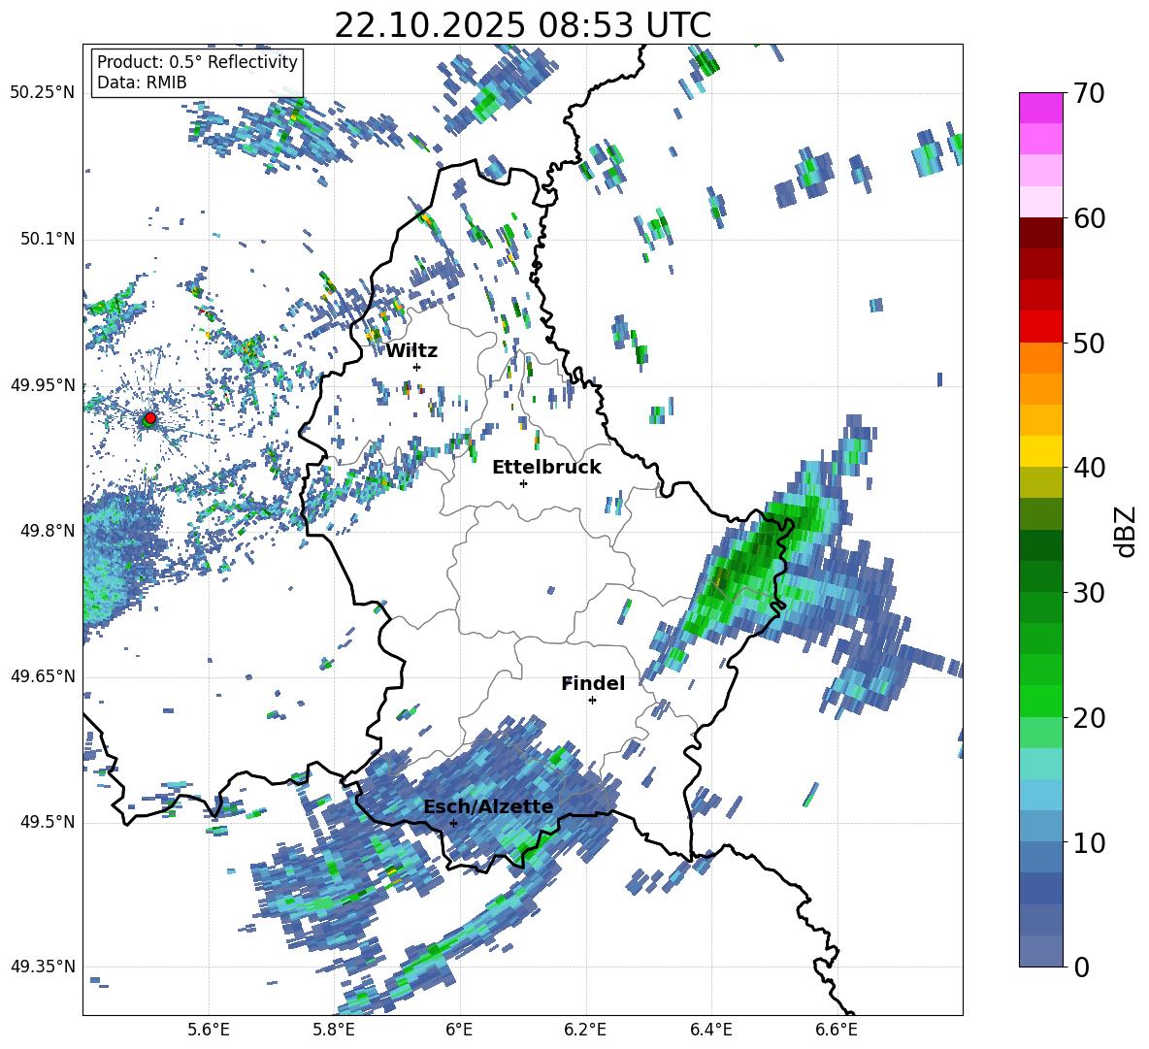Click the Esch/Alzette city label
The height and width of the screenshot is (1049, 1149).
[x=488, y=807]
